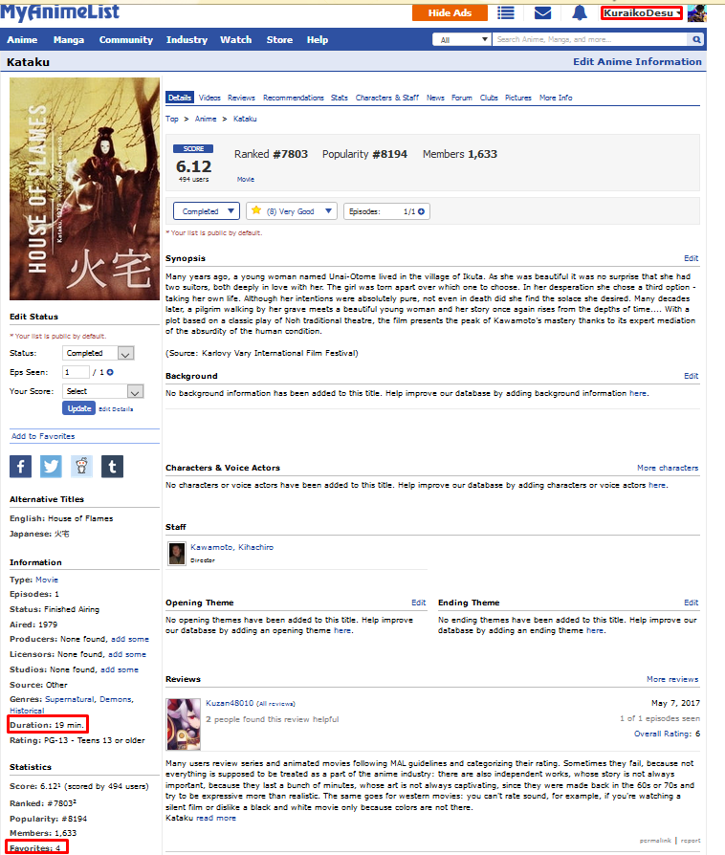Share on Twitter icon
The image size is (725, 855).
click(52, 466)
